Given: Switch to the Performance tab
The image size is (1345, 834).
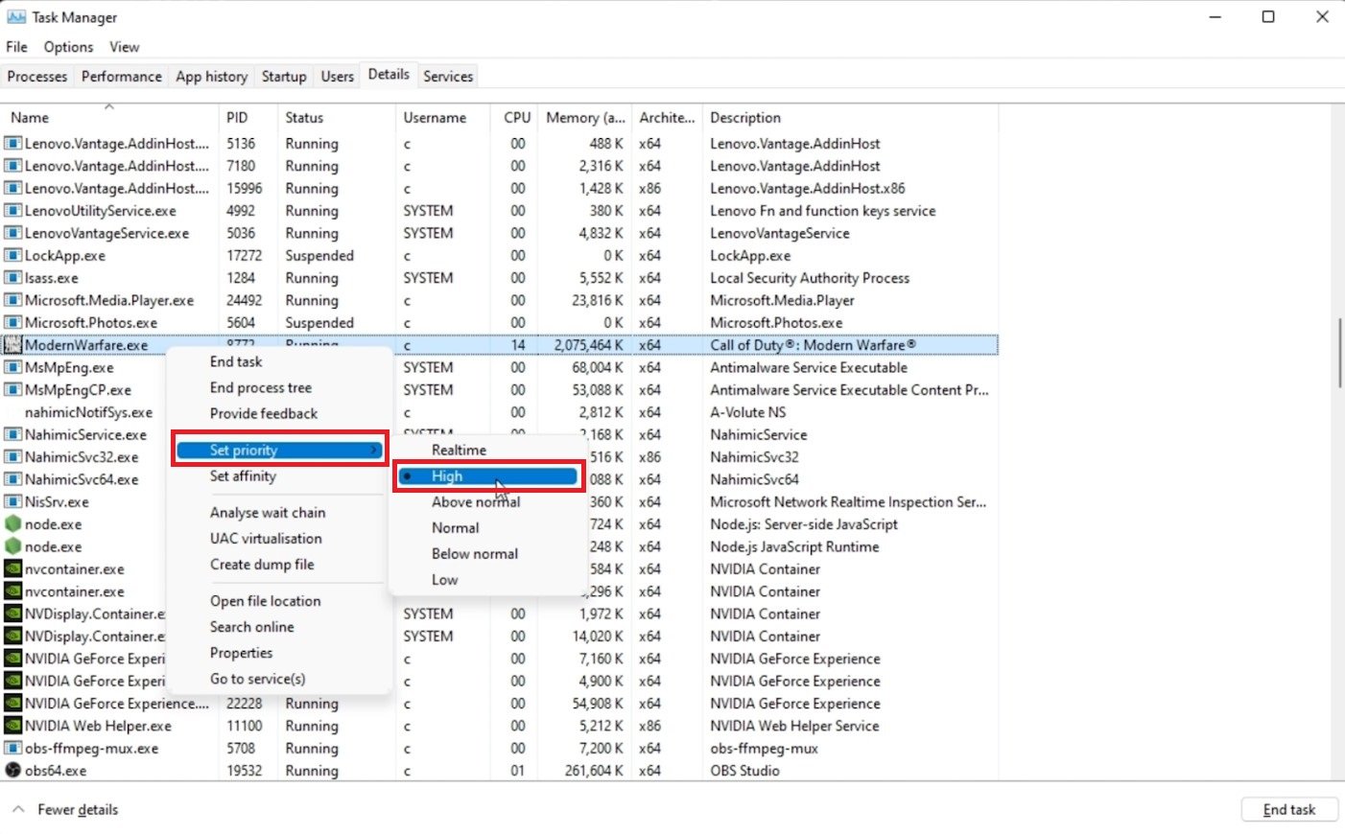Looking at the screenshot, I should click(121, 77).
